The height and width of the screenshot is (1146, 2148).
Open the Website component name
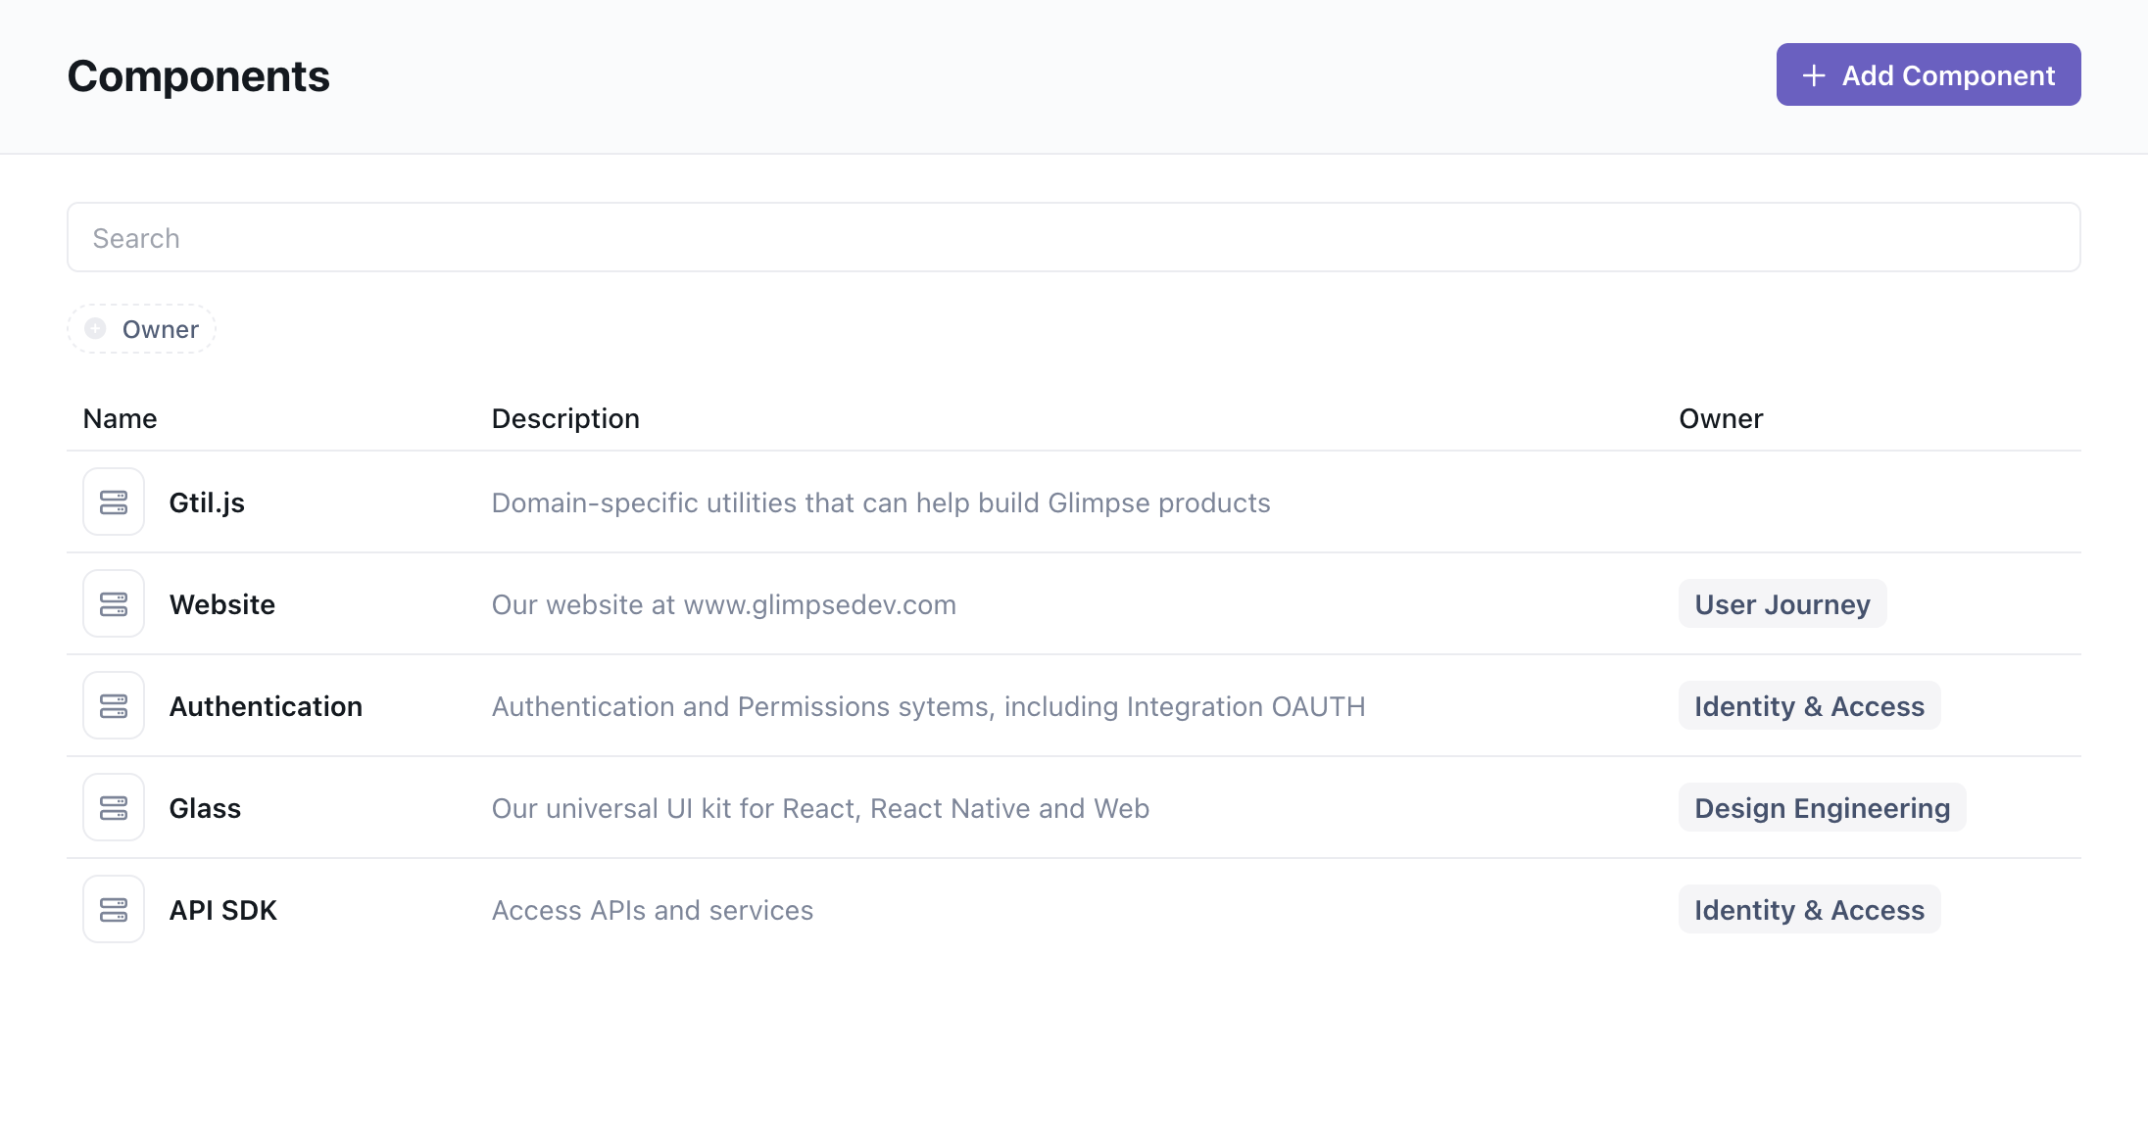[222, 604]
